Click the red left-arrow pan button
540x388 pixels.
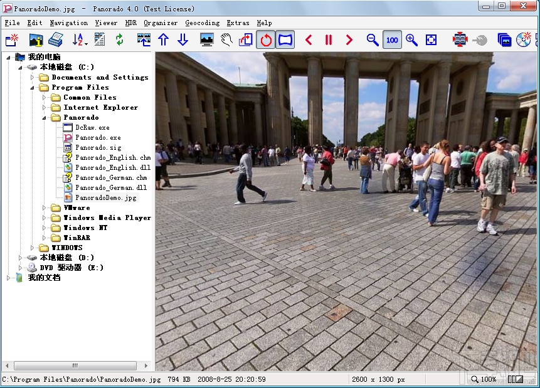309,40
